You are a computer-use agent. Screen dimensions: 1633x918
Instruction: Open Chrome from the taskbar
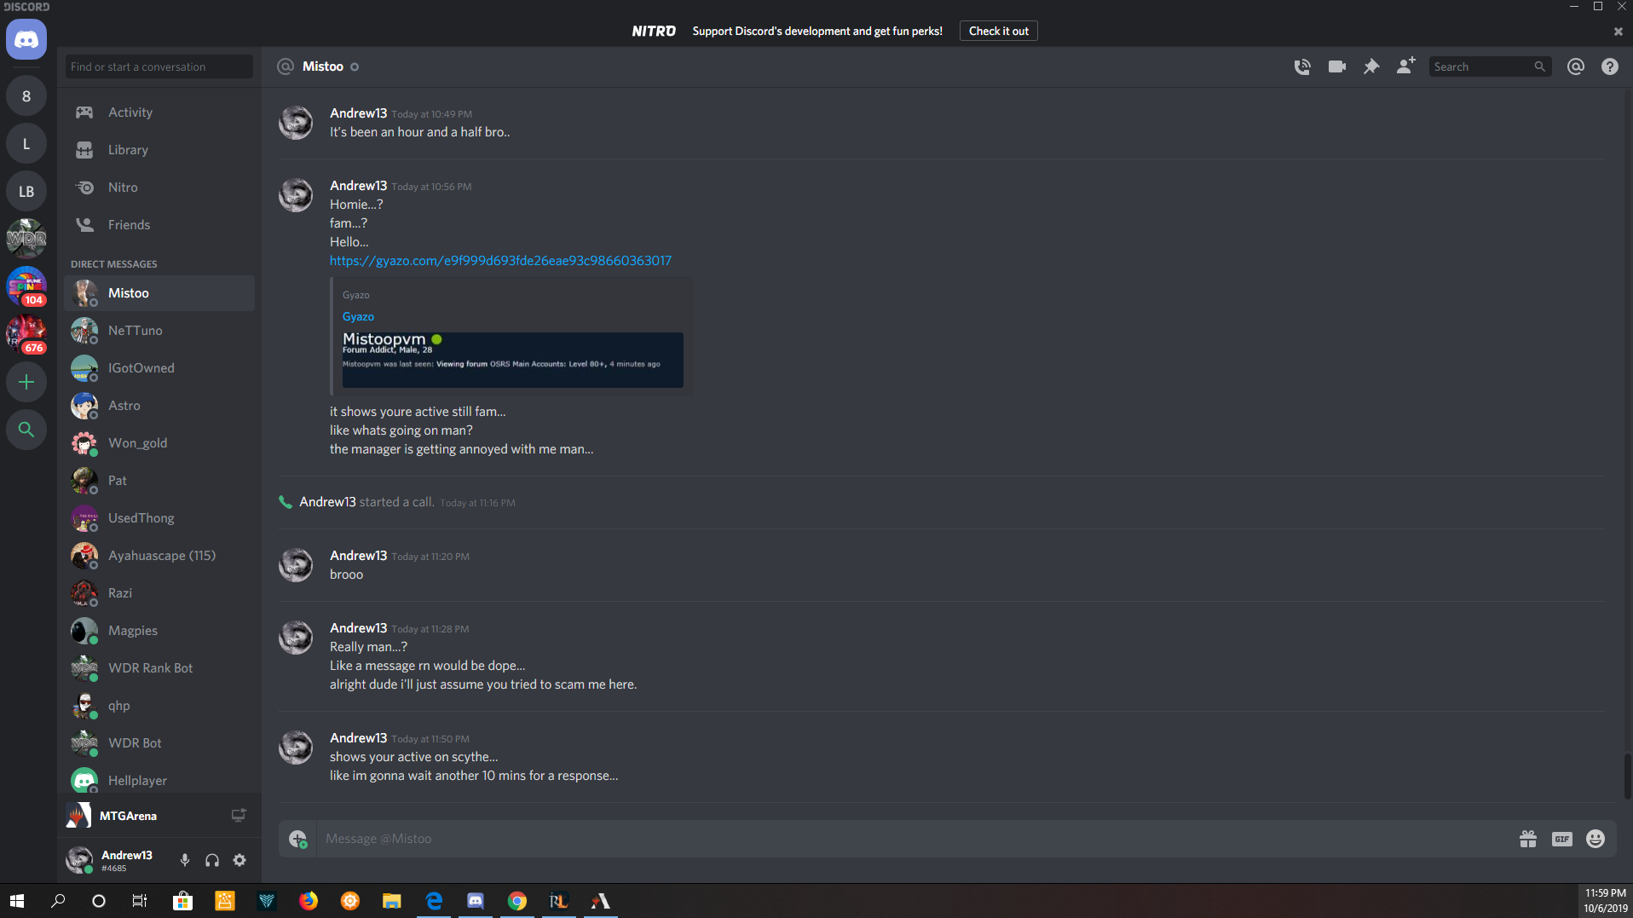point(517,901)
